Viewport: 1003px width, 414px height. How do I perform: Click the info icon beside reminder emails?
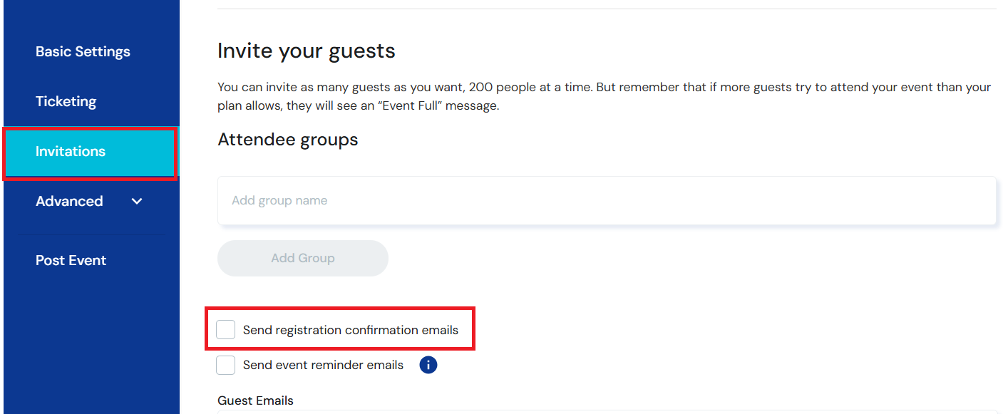428,364
